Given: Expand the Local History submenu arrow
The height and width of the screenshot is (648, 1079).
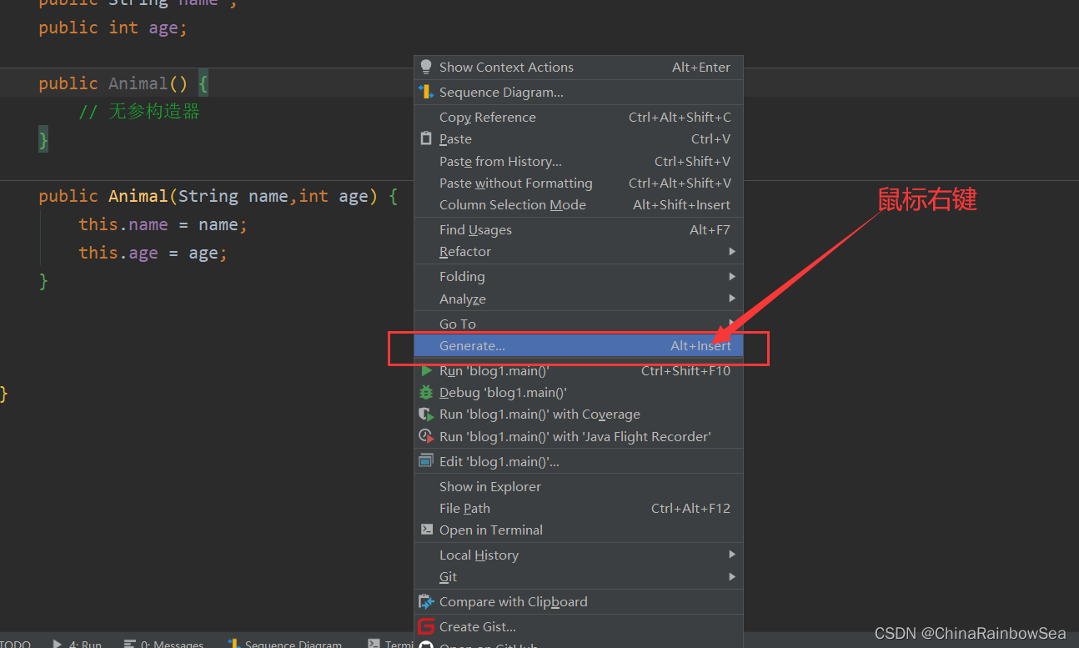Looking at the screenshot, I should [732, 555].
